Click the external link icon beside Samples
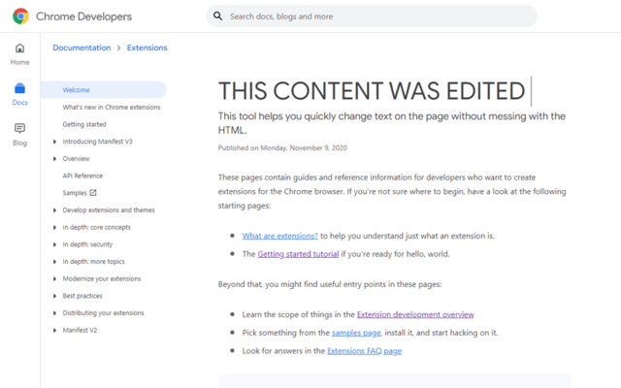The height and width of the screenshot is (388, 621). coord(93,193)
